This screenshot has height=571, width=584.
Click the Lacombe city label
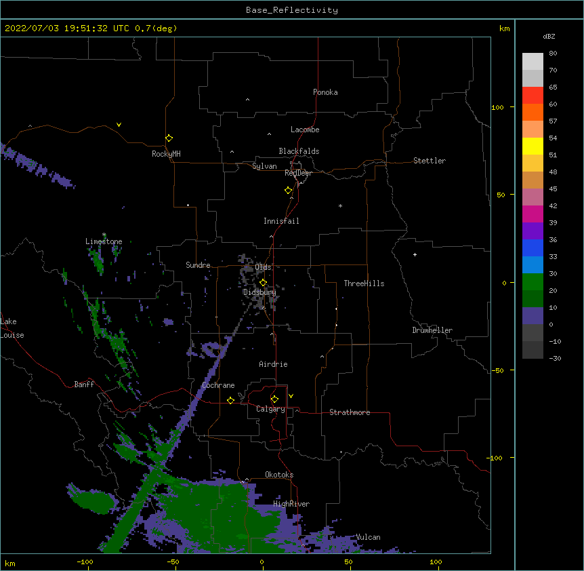point(305,130)
